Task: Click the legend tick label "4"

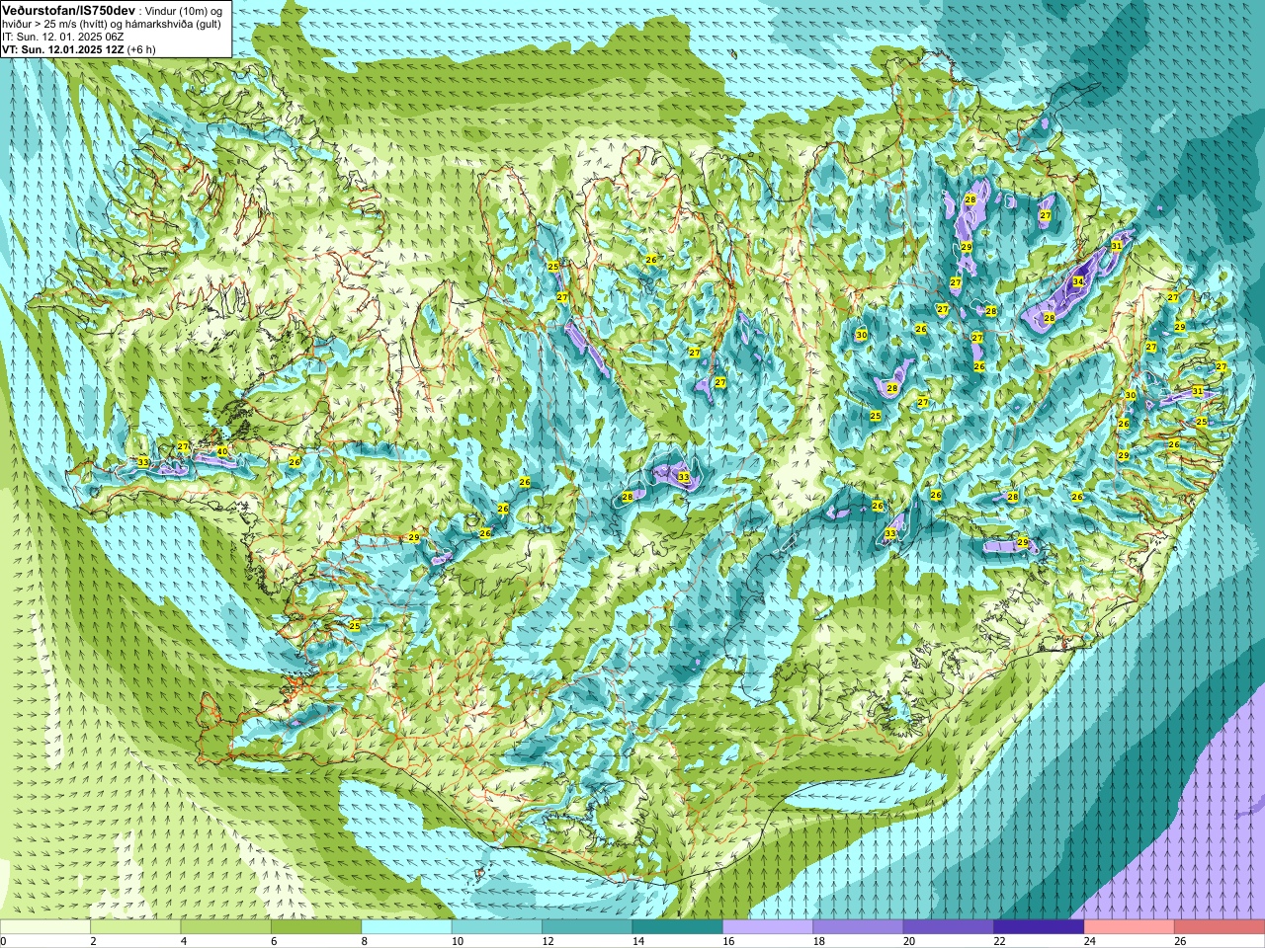Action: tap(183, 941)
